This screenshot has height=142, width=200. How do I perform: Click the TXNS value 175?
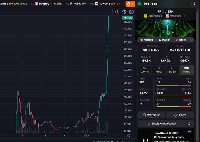142,83
